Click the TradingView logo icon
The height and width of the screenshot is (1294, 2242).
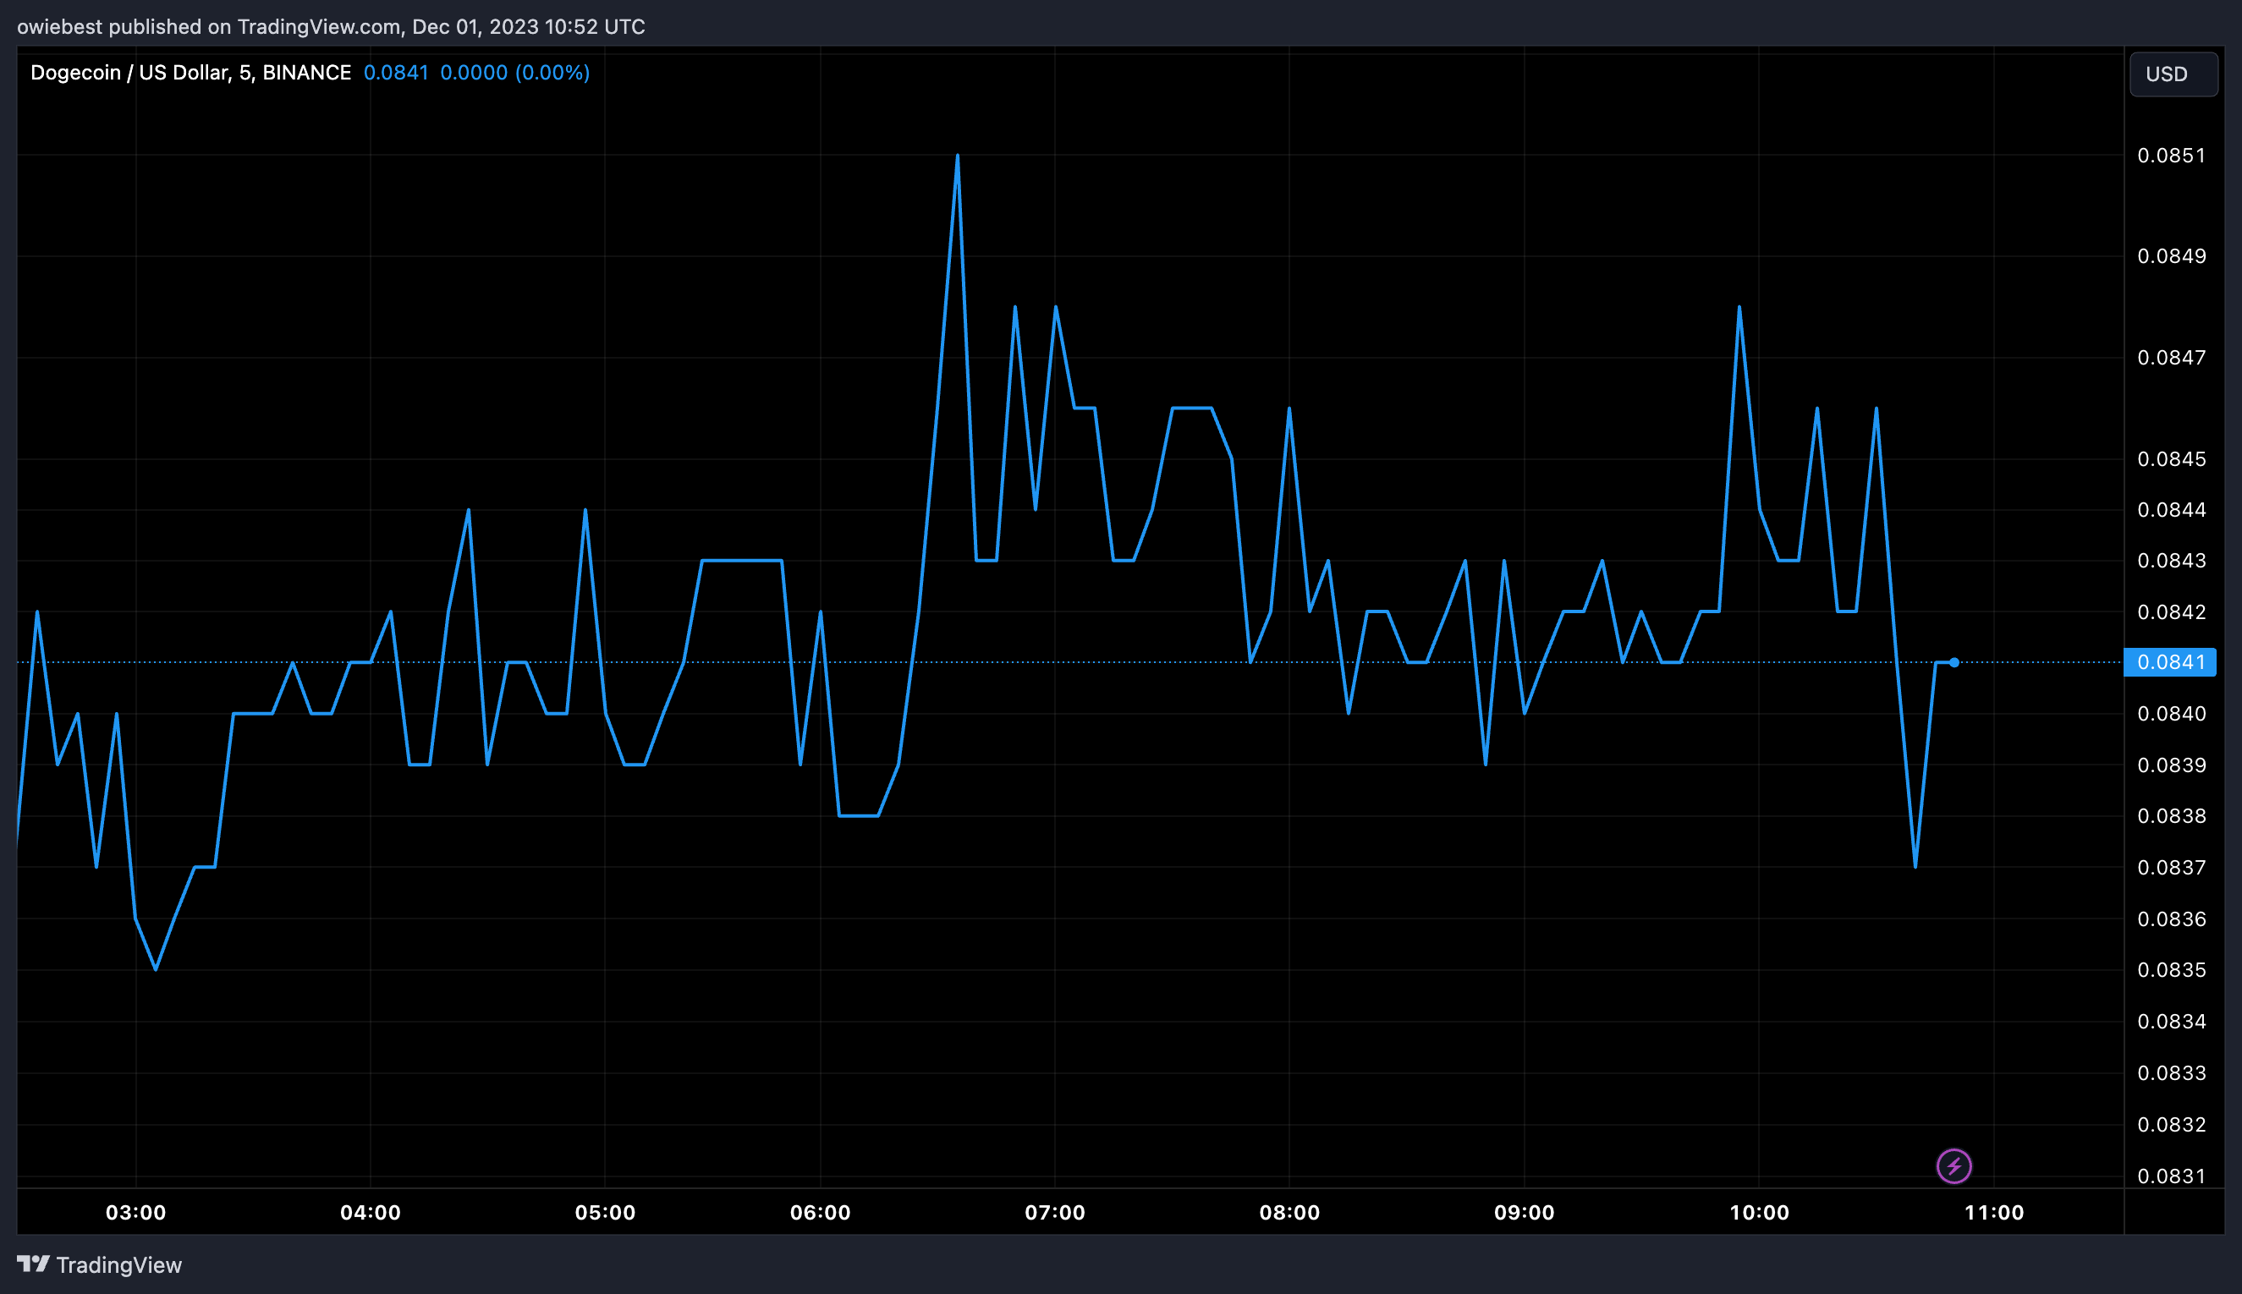coord(34,1264)
